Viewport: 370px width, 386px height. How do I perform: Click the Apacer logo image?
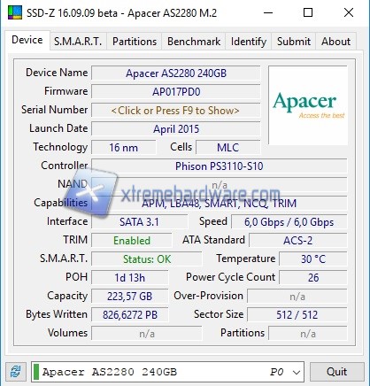[x=308, y=105]
